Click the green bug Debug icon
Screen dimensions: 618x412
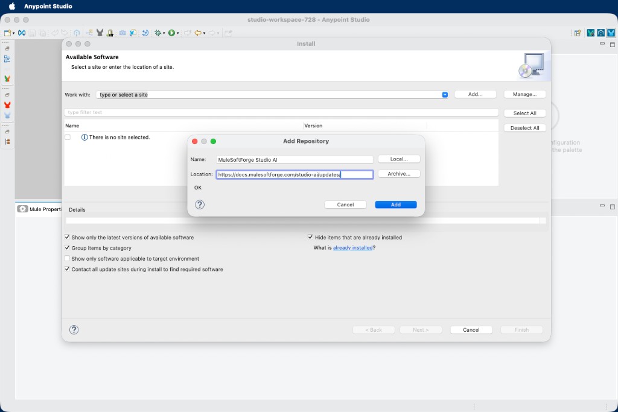pyautogui.click(x=158, y=33)
